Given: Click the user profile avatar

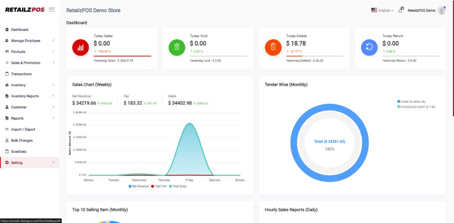Looking at the screenshot, I should (441, 10).
